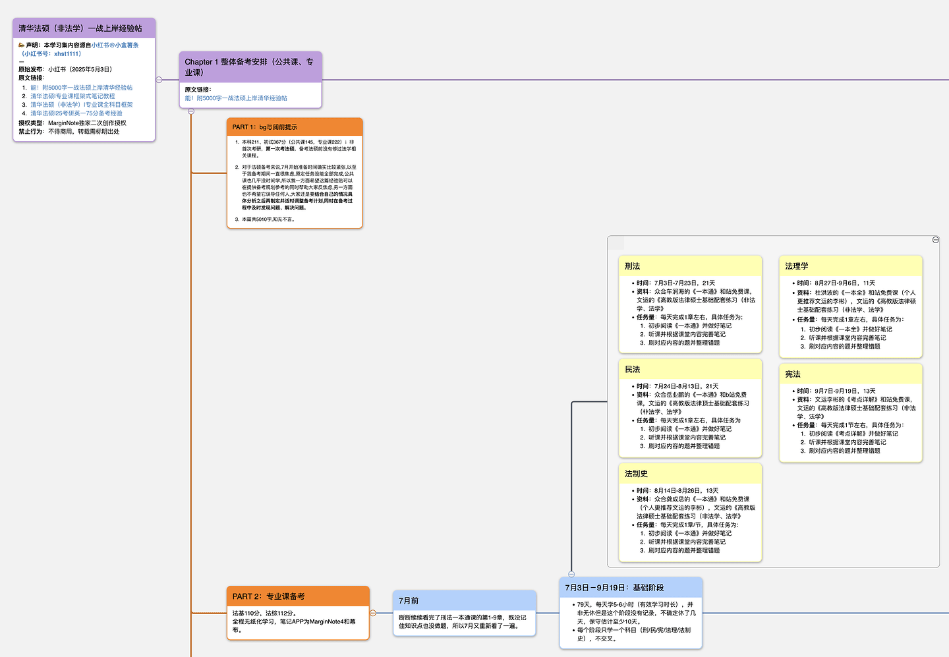Collapse the root node's branch toggle
949x657 pixels.
159,80
